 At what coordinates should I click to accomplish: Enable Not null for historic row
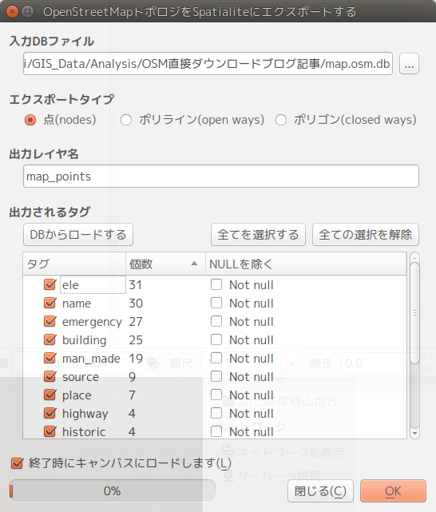pyautogui.click(x=216, y=431)
